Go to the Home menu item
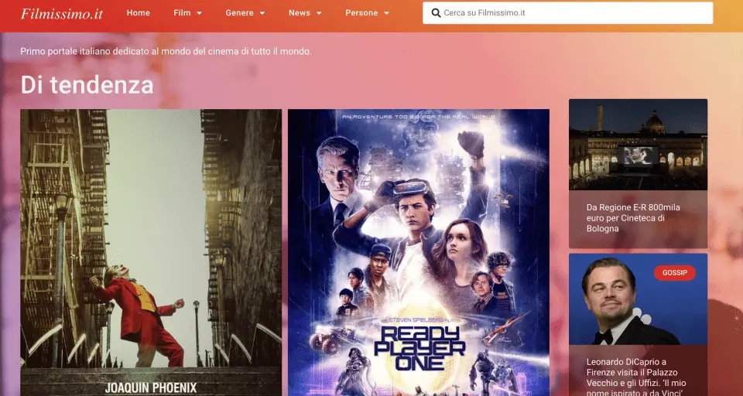 pyautogui.click(x=139, y=13)
